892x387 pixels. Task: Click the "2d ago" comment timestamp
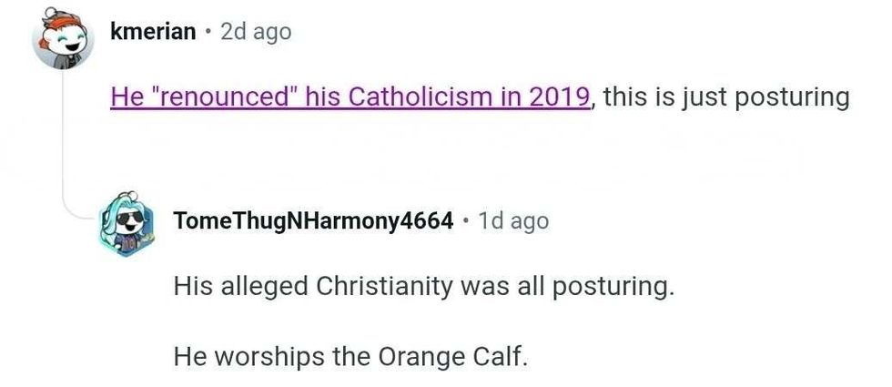tap(256, 31)
